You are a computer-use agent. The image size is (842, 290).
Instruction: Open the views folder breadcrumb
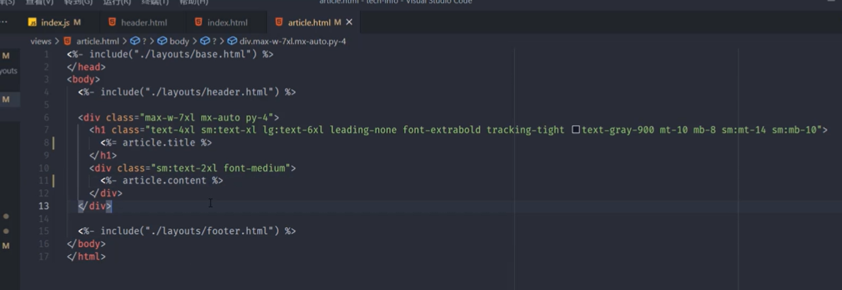point(41,41)
